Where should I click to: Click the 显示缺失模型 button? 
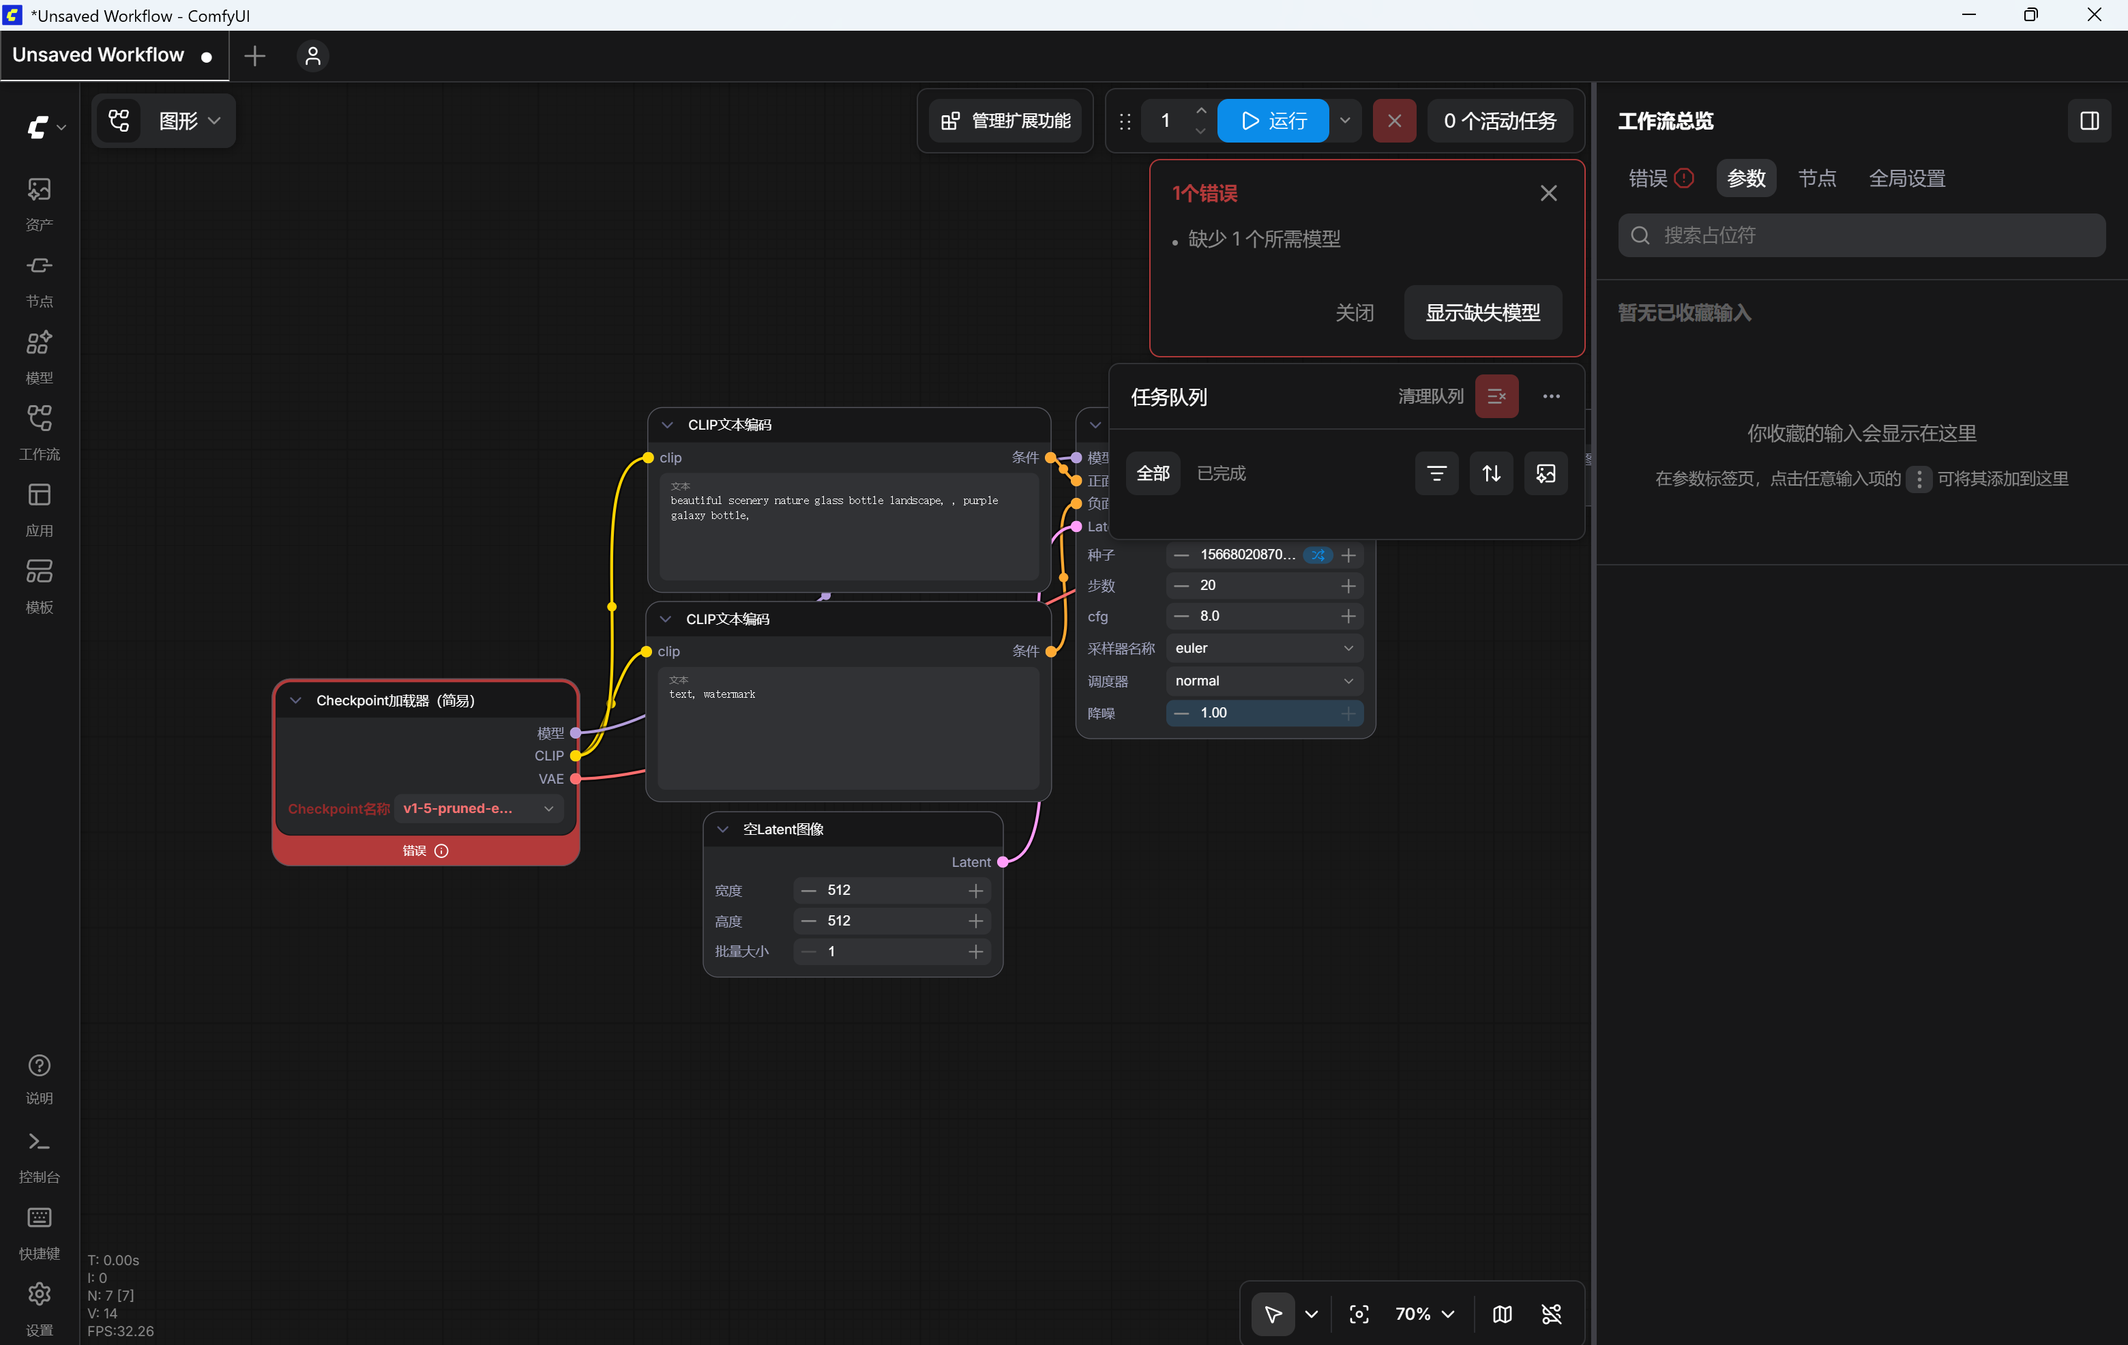point(1482,312)
